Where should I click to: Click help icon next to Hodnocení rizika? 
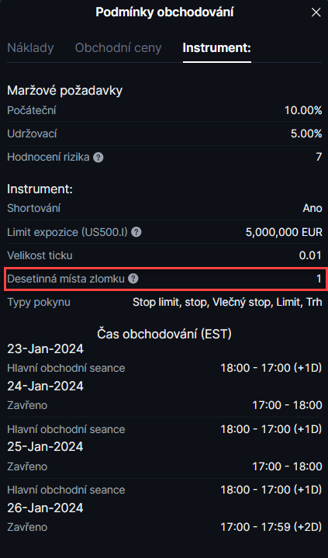[98, 158]
